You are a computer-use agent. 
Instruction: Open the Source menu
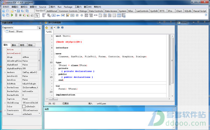[x=42, y=7]
